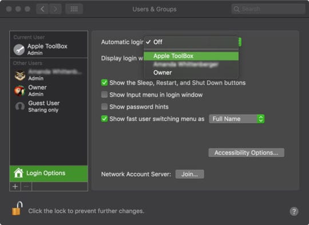Click Accessibility Options button
The height and width of the screenshot is (225, 309).
[246, 153]
